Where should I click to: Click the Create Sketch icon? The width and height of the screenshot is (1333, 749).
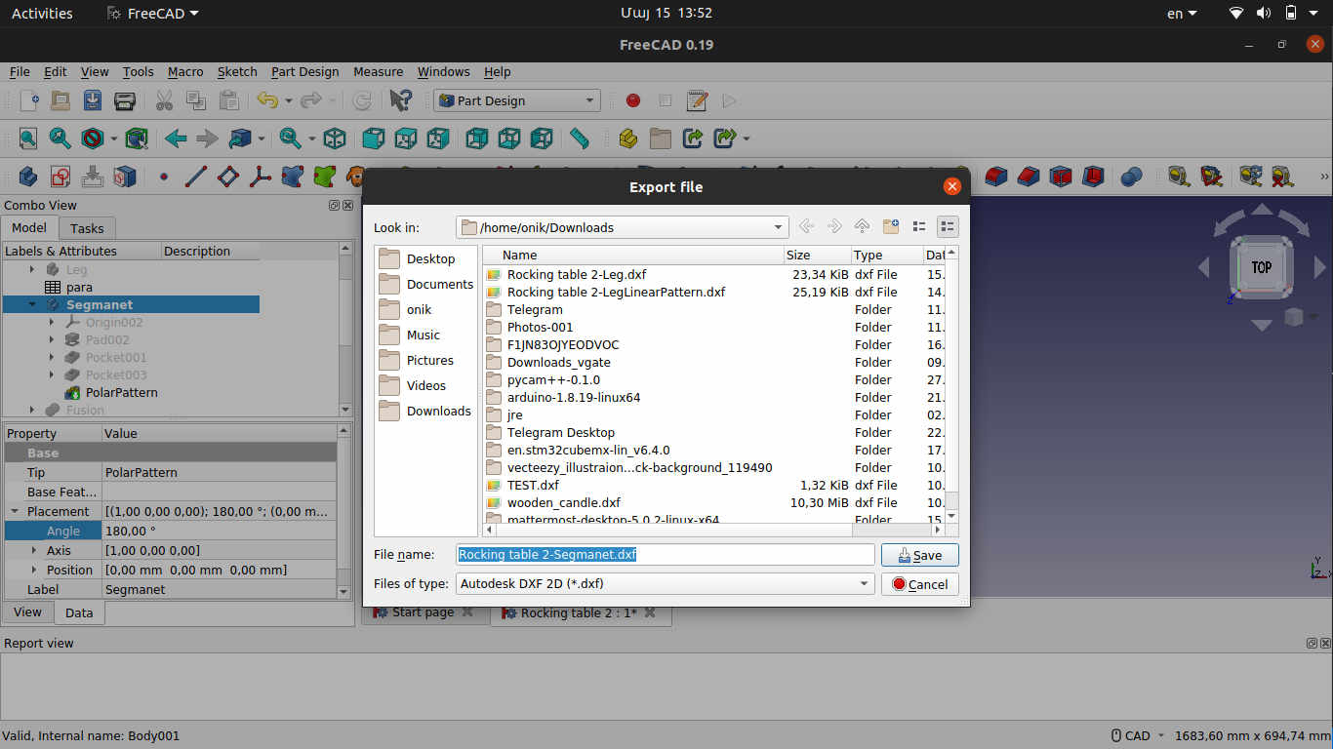(61, 177)
